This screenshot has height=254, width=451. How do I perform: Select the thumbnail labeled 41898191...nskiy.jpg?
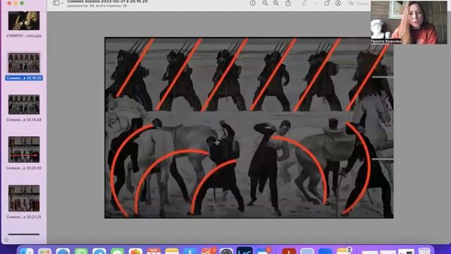[x=24, y=20]
